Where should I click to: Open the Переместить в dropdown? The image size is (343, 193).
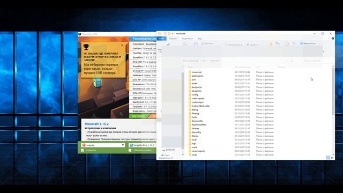click(x=234, y=44)
